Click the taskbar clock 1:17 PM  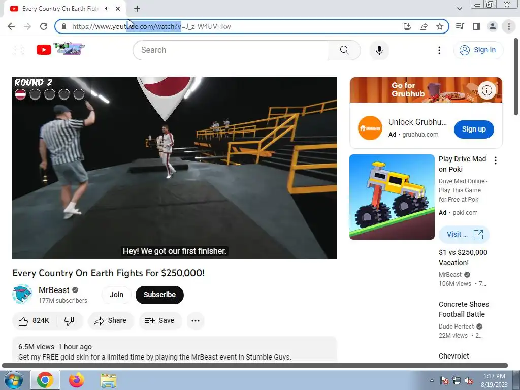point(494,380)
